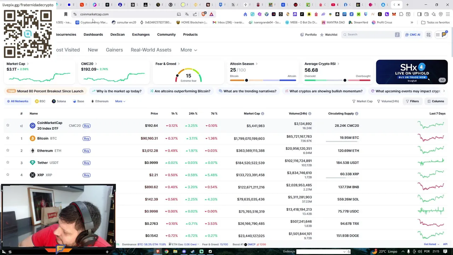
Task: Click the share page icon in address bar
Action: pos(195,14)
